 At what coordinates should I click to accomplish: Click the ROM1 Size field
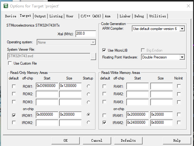coord(71,86)
